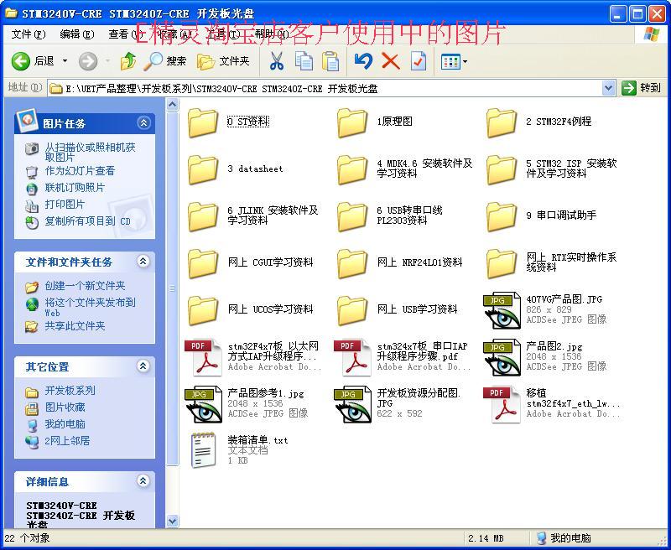
Task: Select the 网上 RTX实时操作系统资料 folder icon
Action: click(x=502, y=263)
